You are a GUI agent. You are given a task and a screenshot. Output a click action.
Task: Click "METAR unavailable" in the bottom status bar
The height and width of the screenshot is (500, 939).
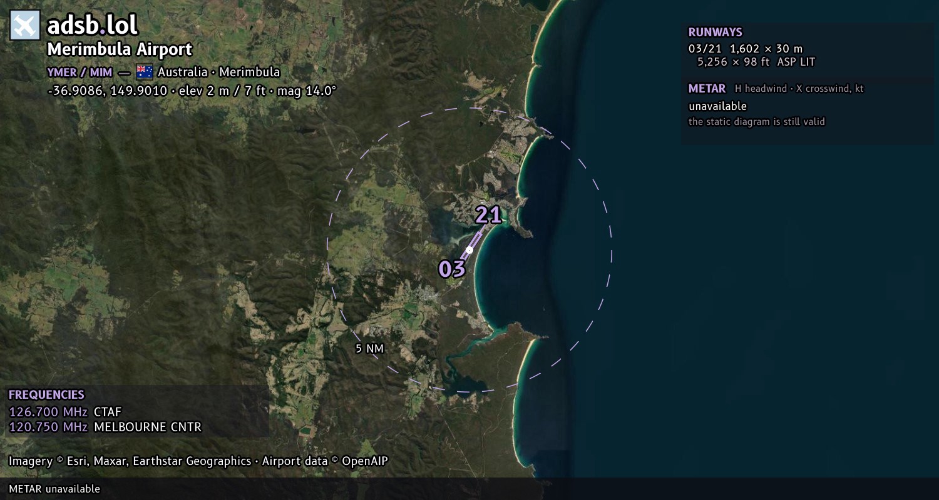(x=54, y=489)
